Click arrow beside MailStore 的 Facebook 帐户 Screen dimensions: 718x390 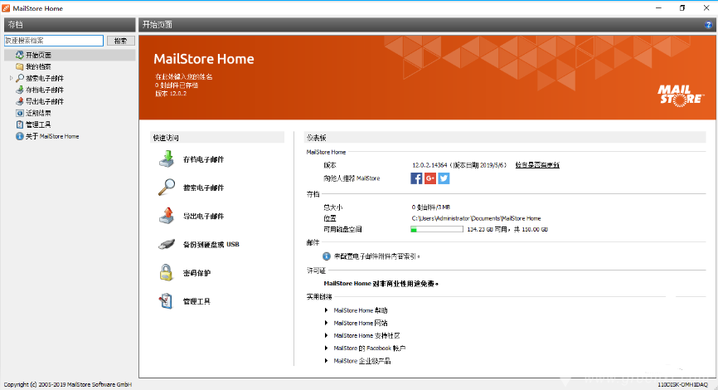pos(326,349)
